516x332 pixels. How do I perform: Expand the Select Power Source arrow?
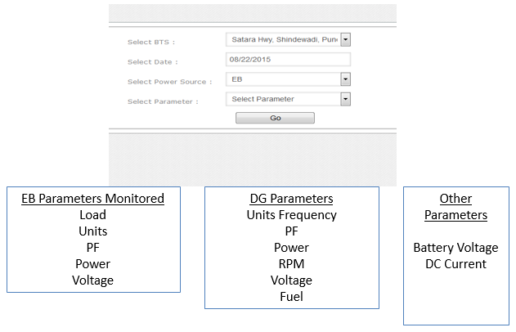[x=345, y=79]
